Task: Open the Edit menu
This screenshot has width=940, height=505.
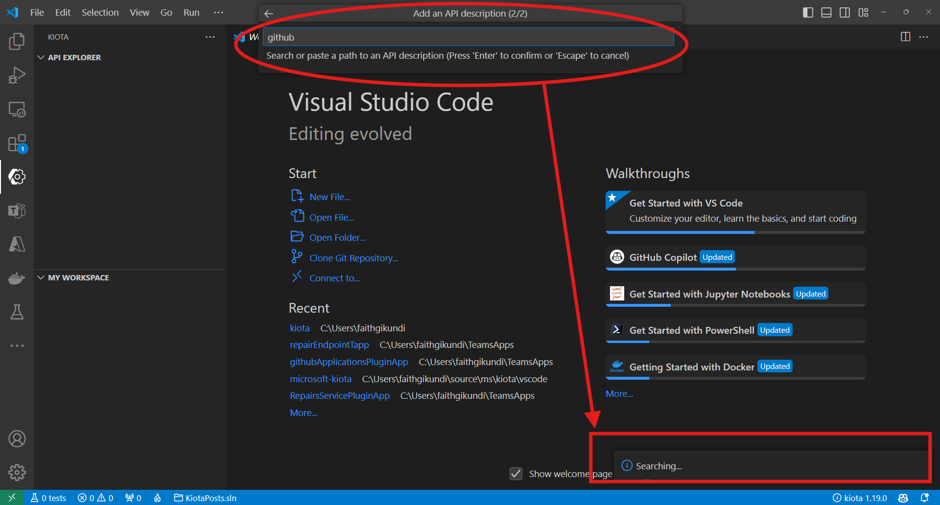Action: [63, 13]
